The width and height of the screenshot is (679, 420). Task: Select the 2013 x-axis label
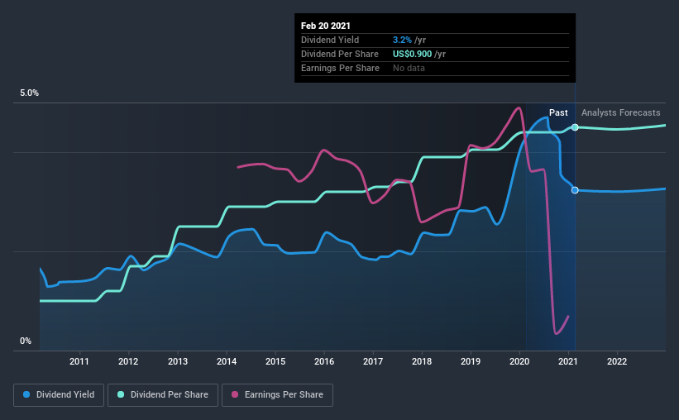click(x=178, y=361)
